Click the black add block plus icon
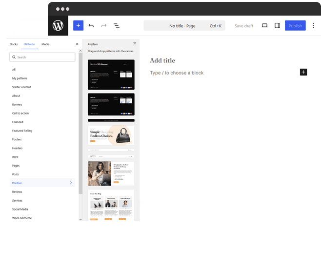321x265 pixels. 303,72
